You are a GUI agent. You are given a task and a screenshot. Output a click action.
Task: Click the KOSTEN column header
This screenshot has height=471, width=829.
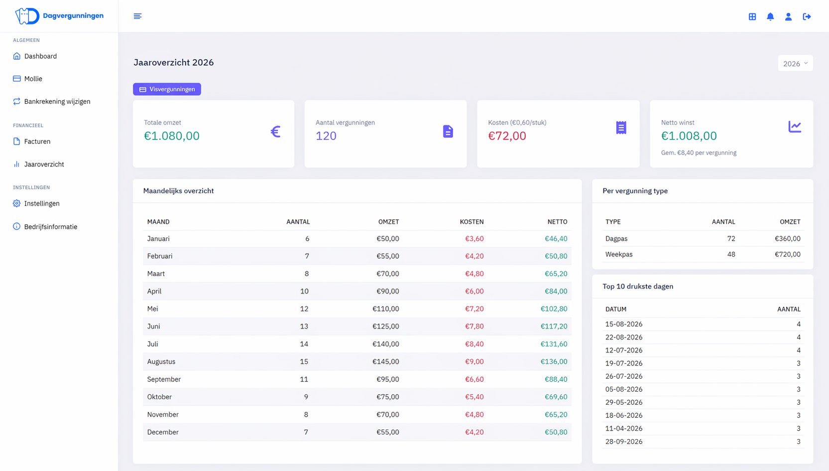(x=472, y=222)
